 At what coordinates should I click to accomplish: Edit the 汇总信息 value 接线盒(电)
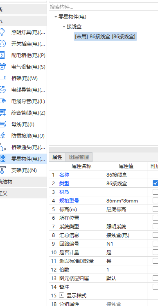click(x=126, y=235)
